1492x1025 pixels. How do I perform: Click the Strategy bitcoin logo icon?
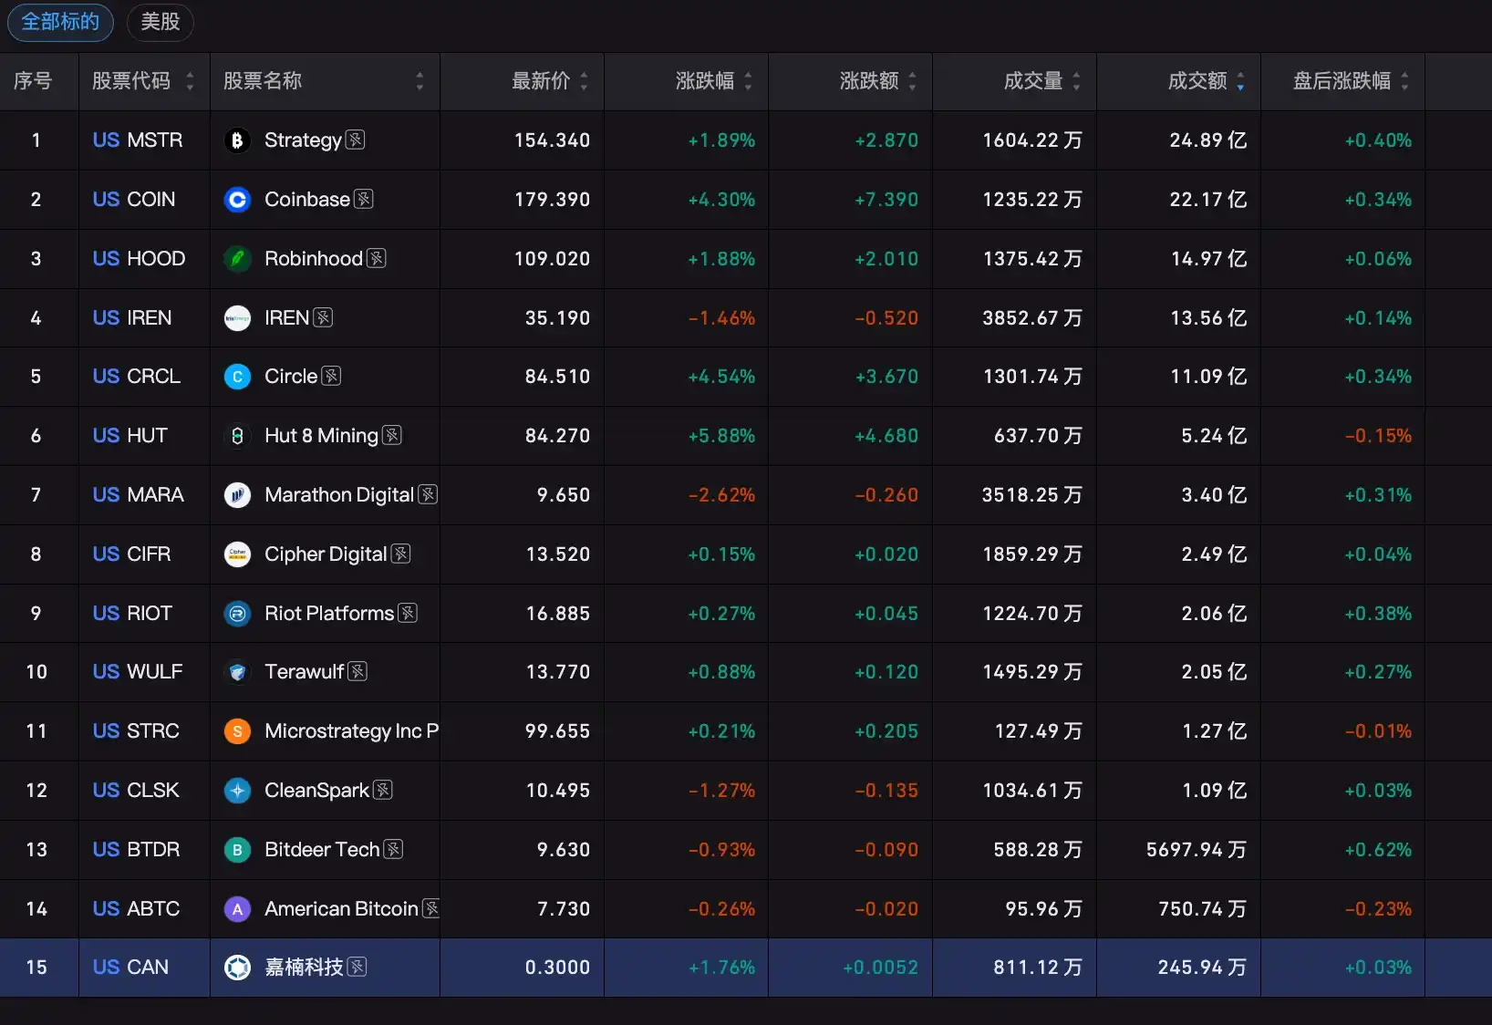[237, 140]
